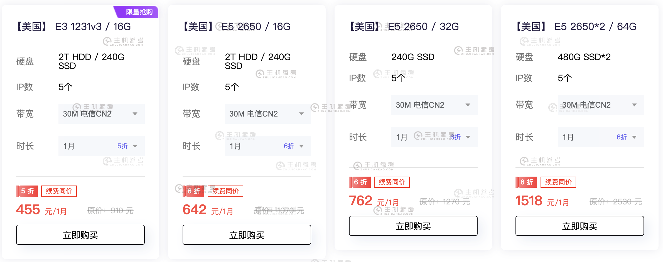
Task: Click the 6折 discount tag on the 64G card
Action: 526,182
